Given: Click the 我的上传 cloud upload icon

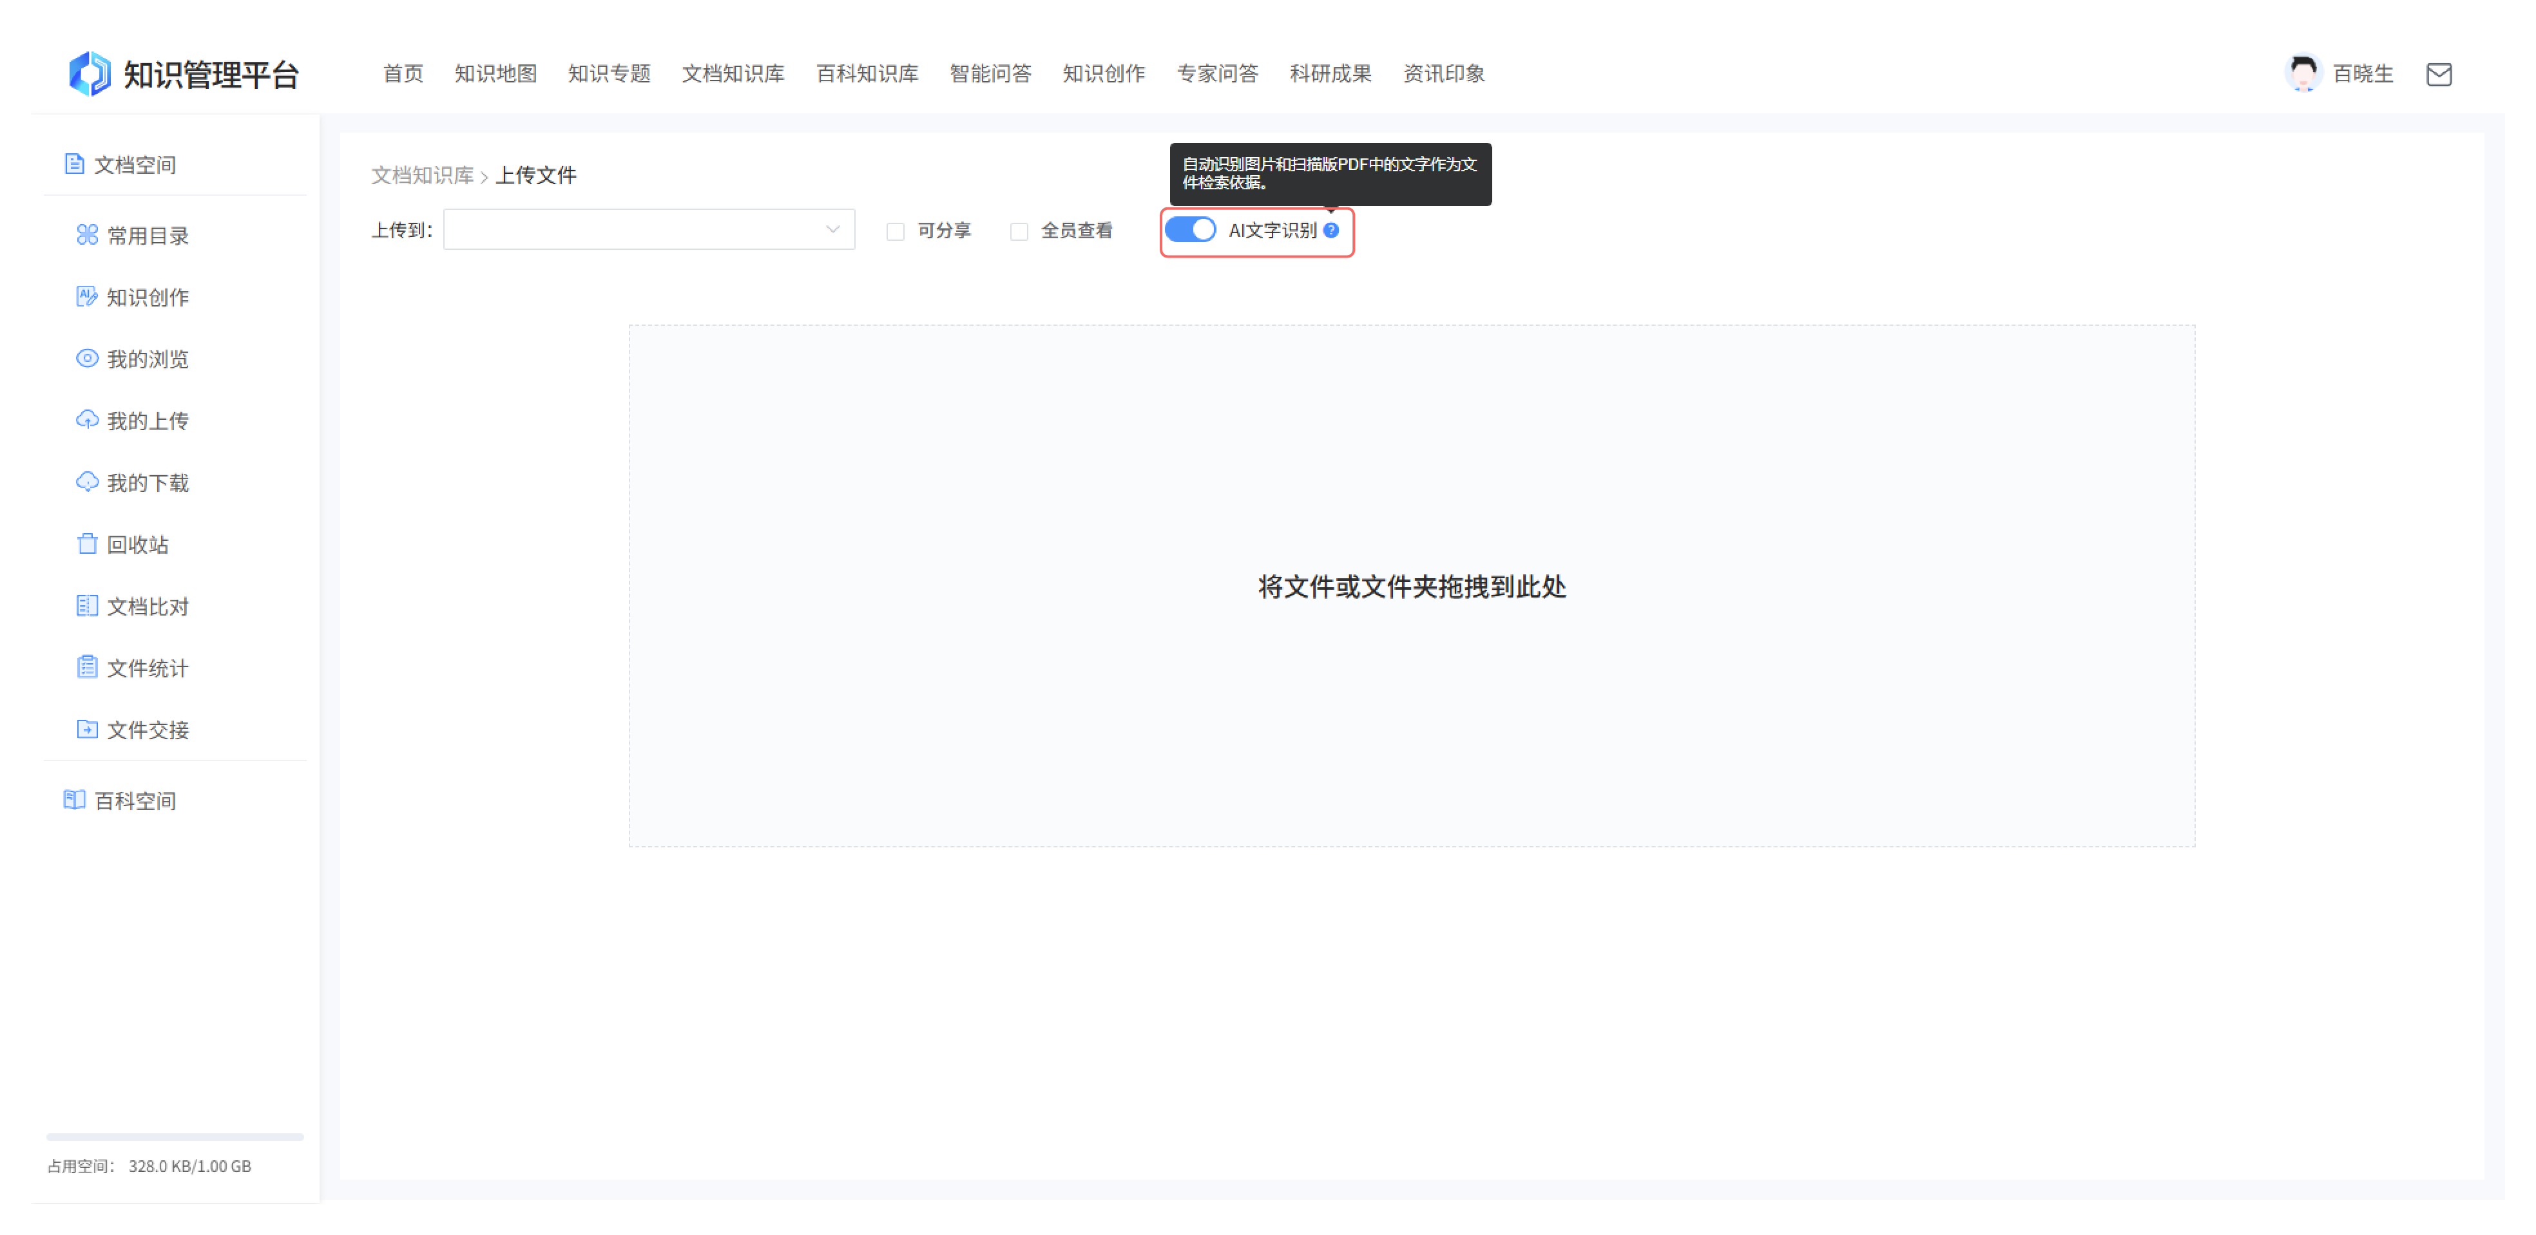Looking at the screenshot, I should click(x=86, y=419).
